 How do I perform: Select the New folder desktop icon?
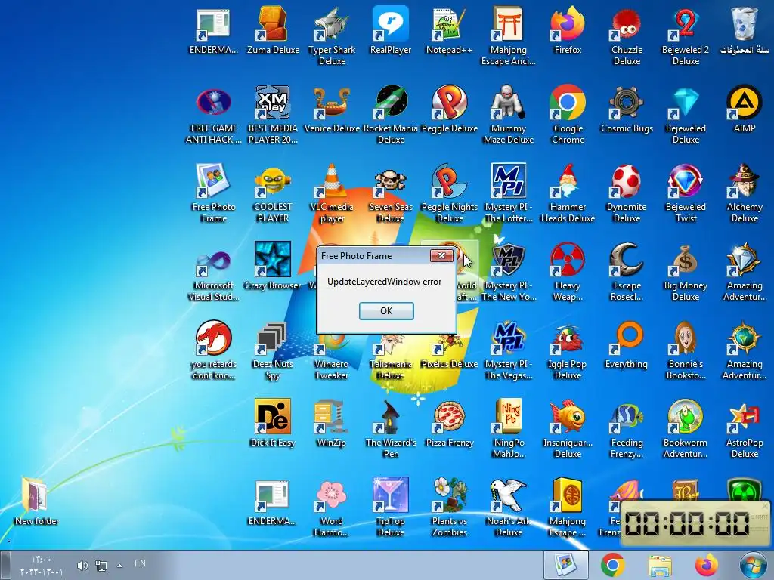point(36,501)
